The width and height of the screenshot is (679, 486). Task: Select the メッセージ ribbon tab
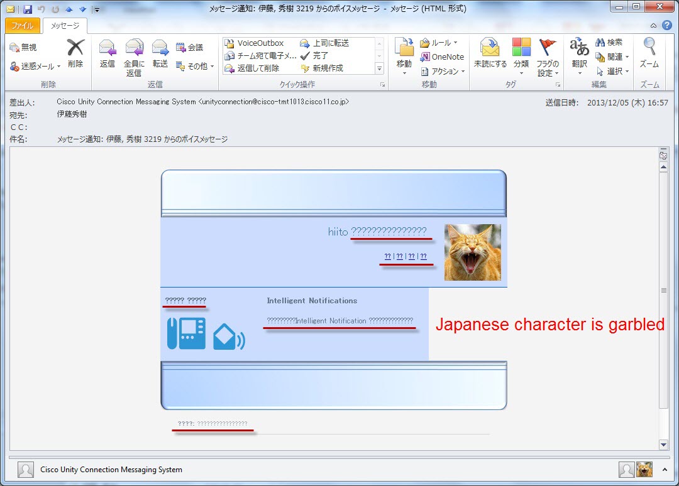pyautogui.click(x=65, y=26)
